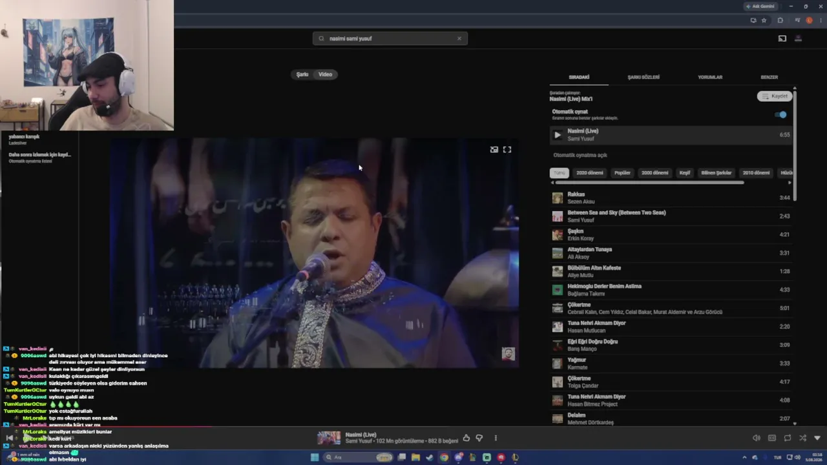The width and height of the screenshot is (827, 465).
Task: Select the Popüler filter chip
Action: point(622,173)
